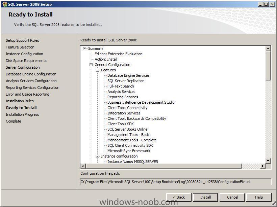Select Edition: Enterprise Evaluation row
The width and height of the screenshot is (277, 207).
coord(118,54)
